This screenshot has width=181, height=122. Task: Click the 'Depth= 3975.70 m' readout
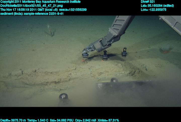tap(13, 120)
